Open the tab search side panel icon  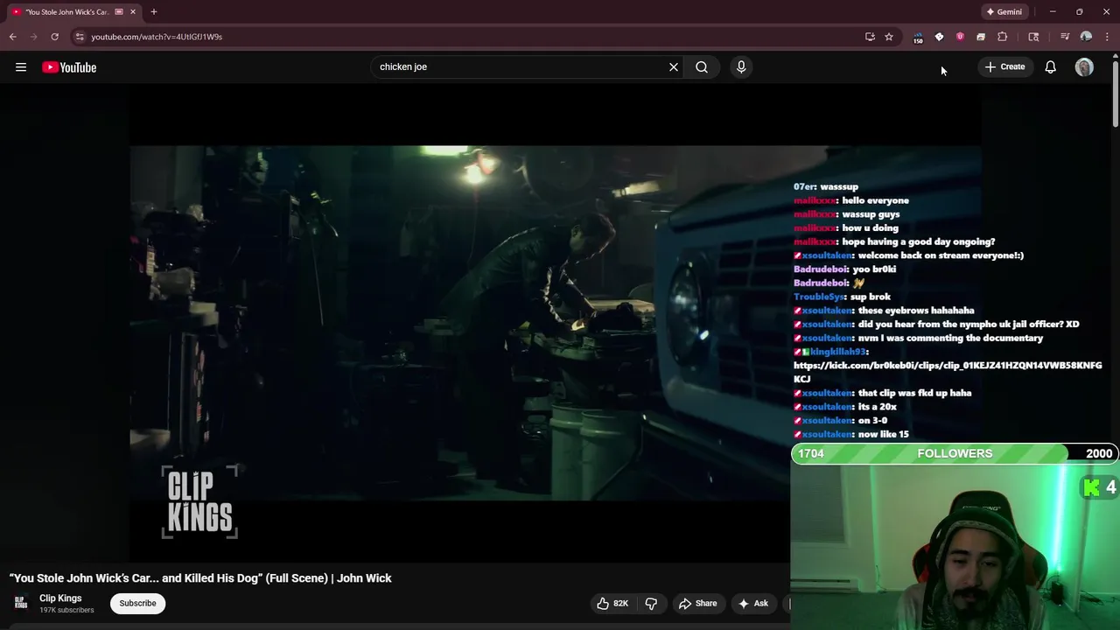[x=1033, y=37]
